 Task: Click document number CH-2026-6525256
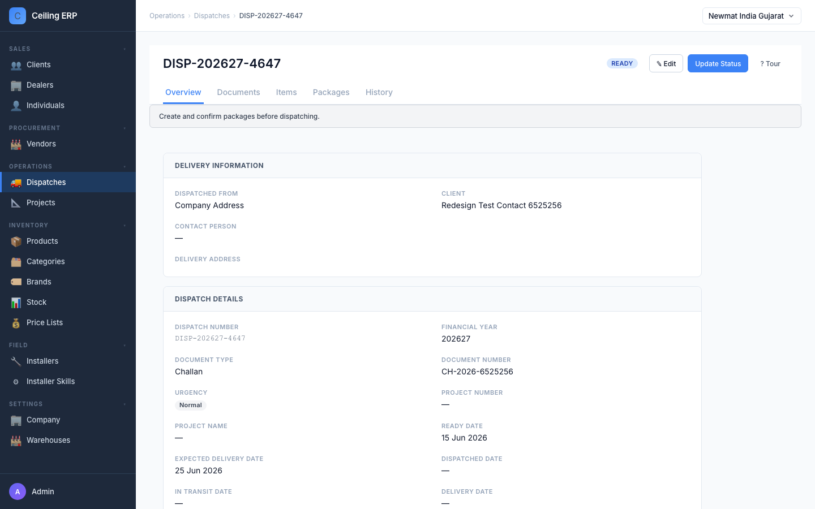(x=477, y=372)
